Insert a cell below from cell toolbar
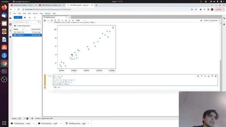This screenshot has width=226, height=127. [212, 76]
